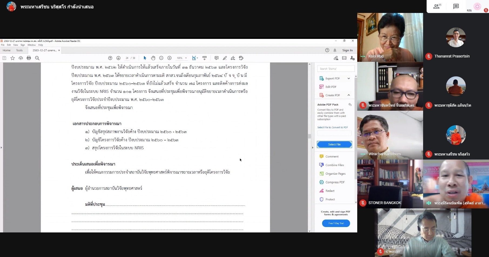Select the highlighter text tool
The height and width of the screenshot is (257, 489).
pos(225,58)
